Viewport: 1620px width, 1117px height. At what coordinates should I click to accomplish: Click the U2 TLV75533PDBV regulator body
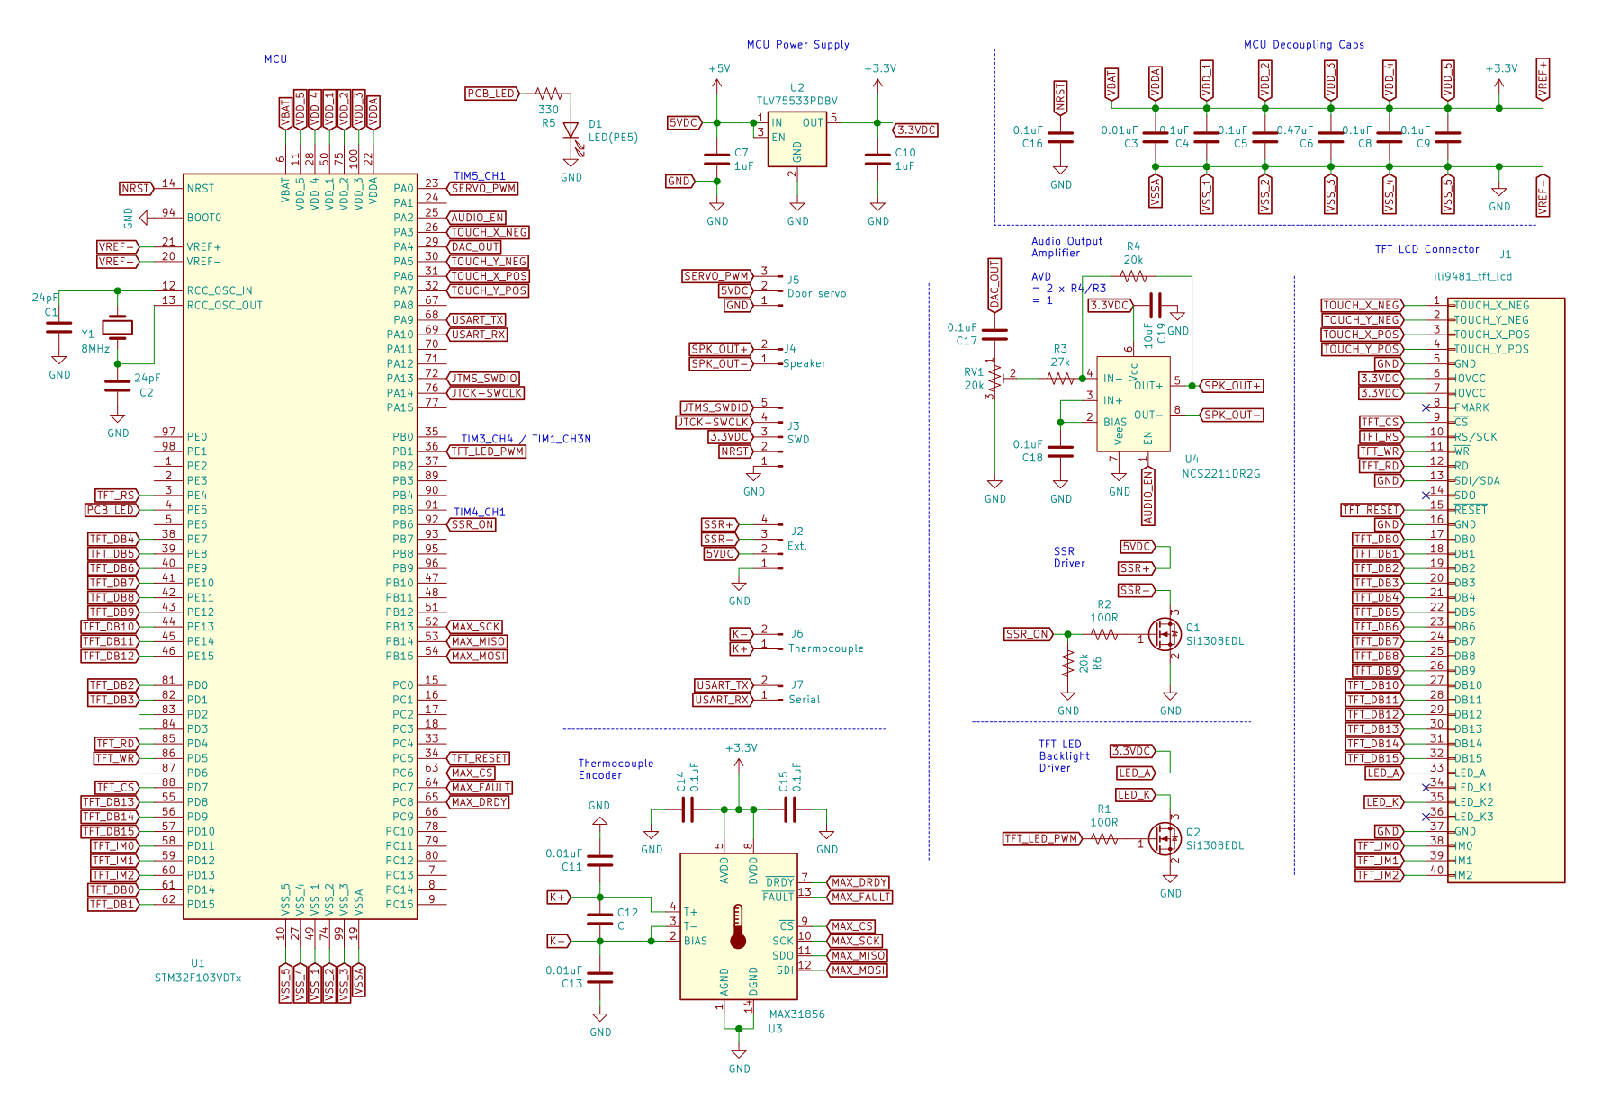tap(796, 139)
